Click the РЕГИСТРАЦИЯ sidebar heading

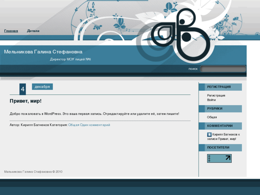[220, 87]
